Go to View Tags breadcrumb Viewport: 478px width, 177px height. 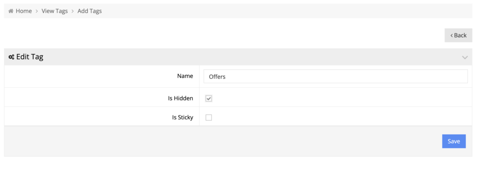pyautogui.click(x=55, y=11)
